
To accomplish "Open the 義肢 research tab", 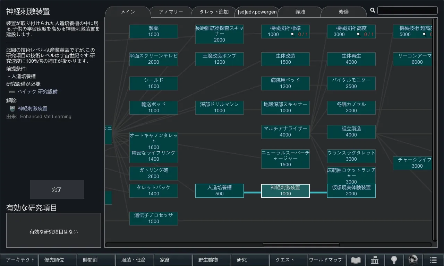I will click(x=300, y=12).
